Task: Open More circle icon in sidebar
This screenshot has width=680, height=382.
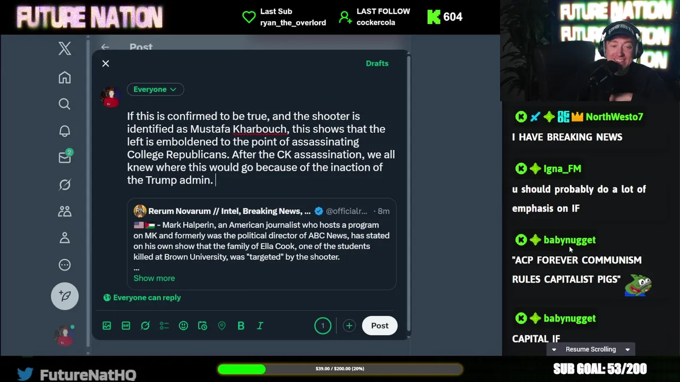Action: (65, 265)
